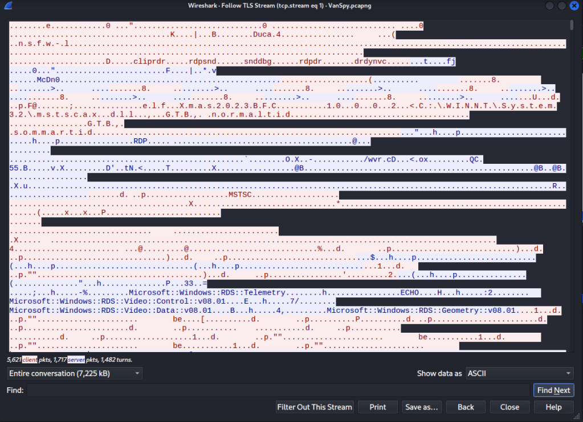This screenshot has height=422, width=583.
Task: Click Filter Out This Stream
Action: [x=315, y=407]
